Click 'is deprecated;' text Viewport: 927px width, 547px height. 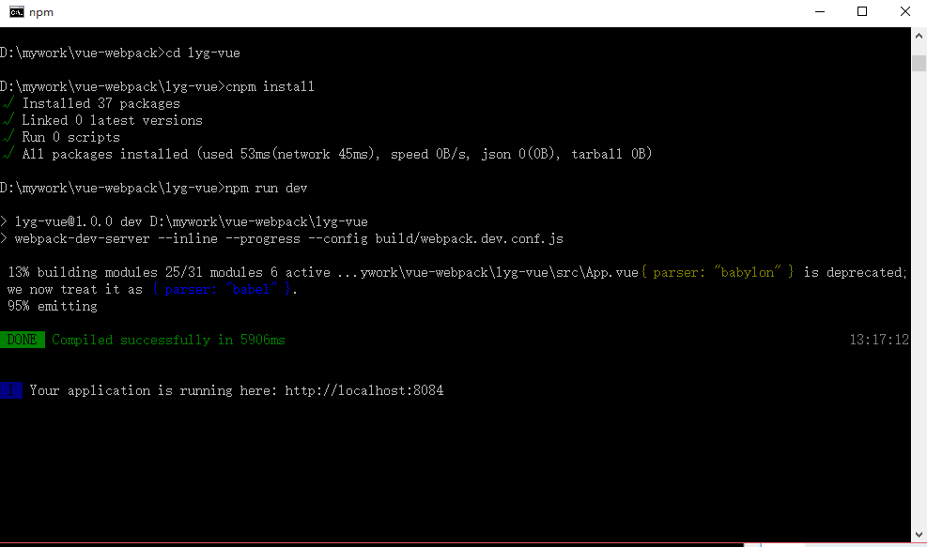pos(855,272)
